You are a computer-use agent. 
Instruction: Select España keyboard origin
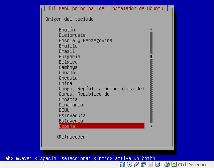(102, 126)
